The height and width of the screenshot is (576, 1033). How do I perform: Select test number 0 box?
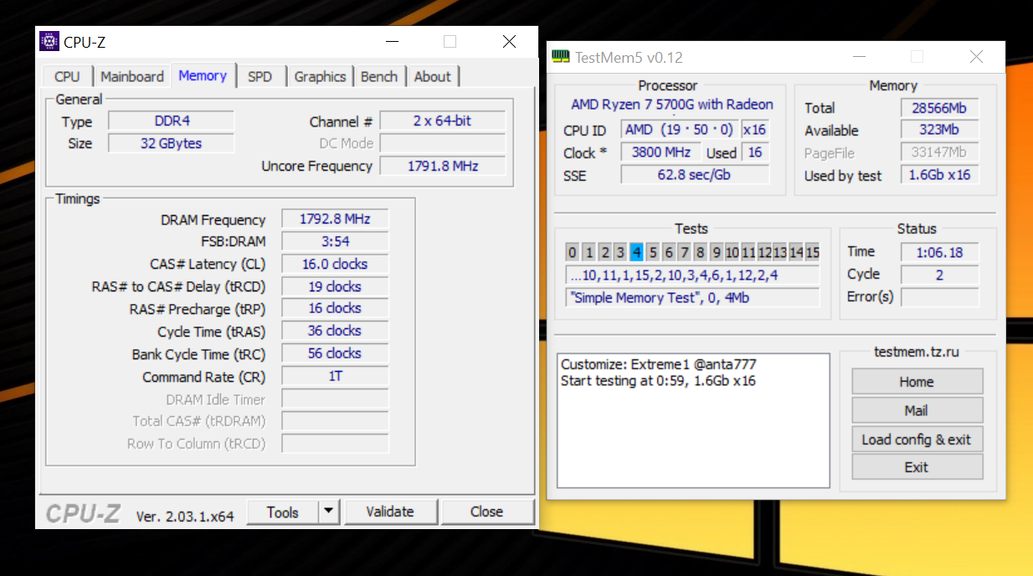(x=573, y=252)
